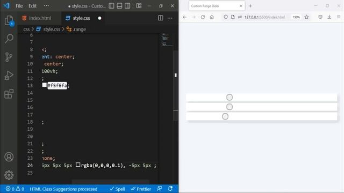Click the #f5f6fa highlighted color value
This screenshot has width=344, height=193.
tap(58, 86)
